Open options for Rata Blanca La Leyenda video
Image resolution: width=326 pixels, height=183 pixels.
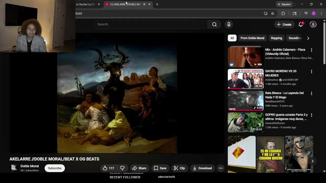pyautogui.click(x=311, y=94)
